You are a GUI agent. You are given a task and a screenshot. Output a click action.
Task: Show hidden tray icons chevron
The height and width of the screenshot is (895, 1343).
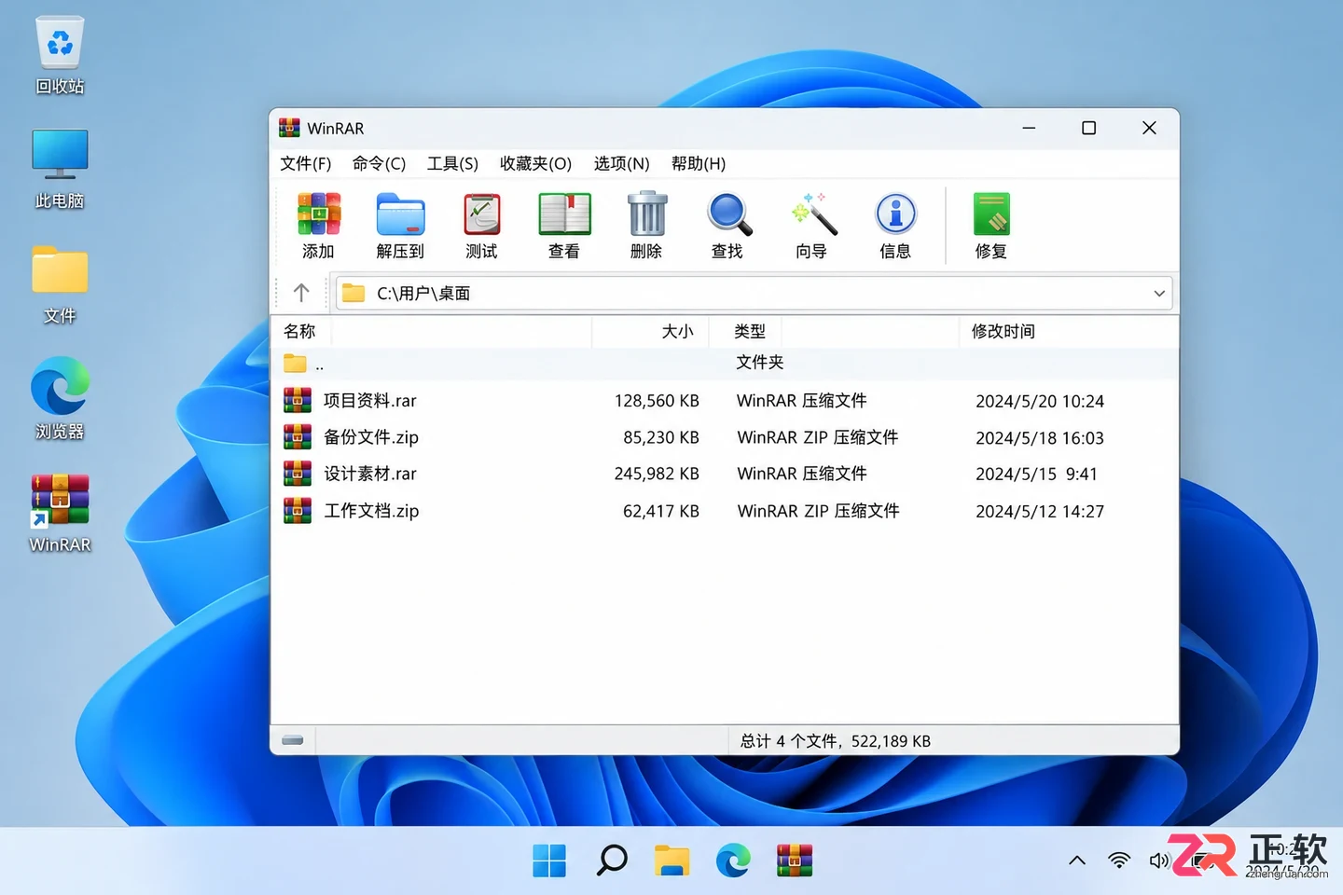point(1077,861)
